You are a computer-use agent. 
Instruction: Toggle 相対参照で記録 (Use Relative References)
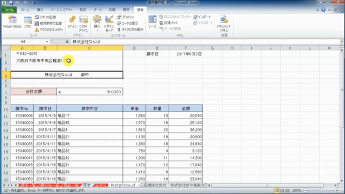[x=49, y=23]
